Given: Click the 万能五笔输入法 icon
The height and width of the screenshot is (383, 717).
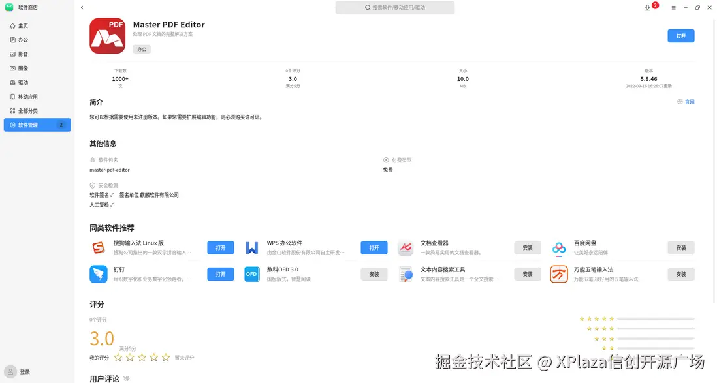Looking at the screenshot, I should pos(559,274).
